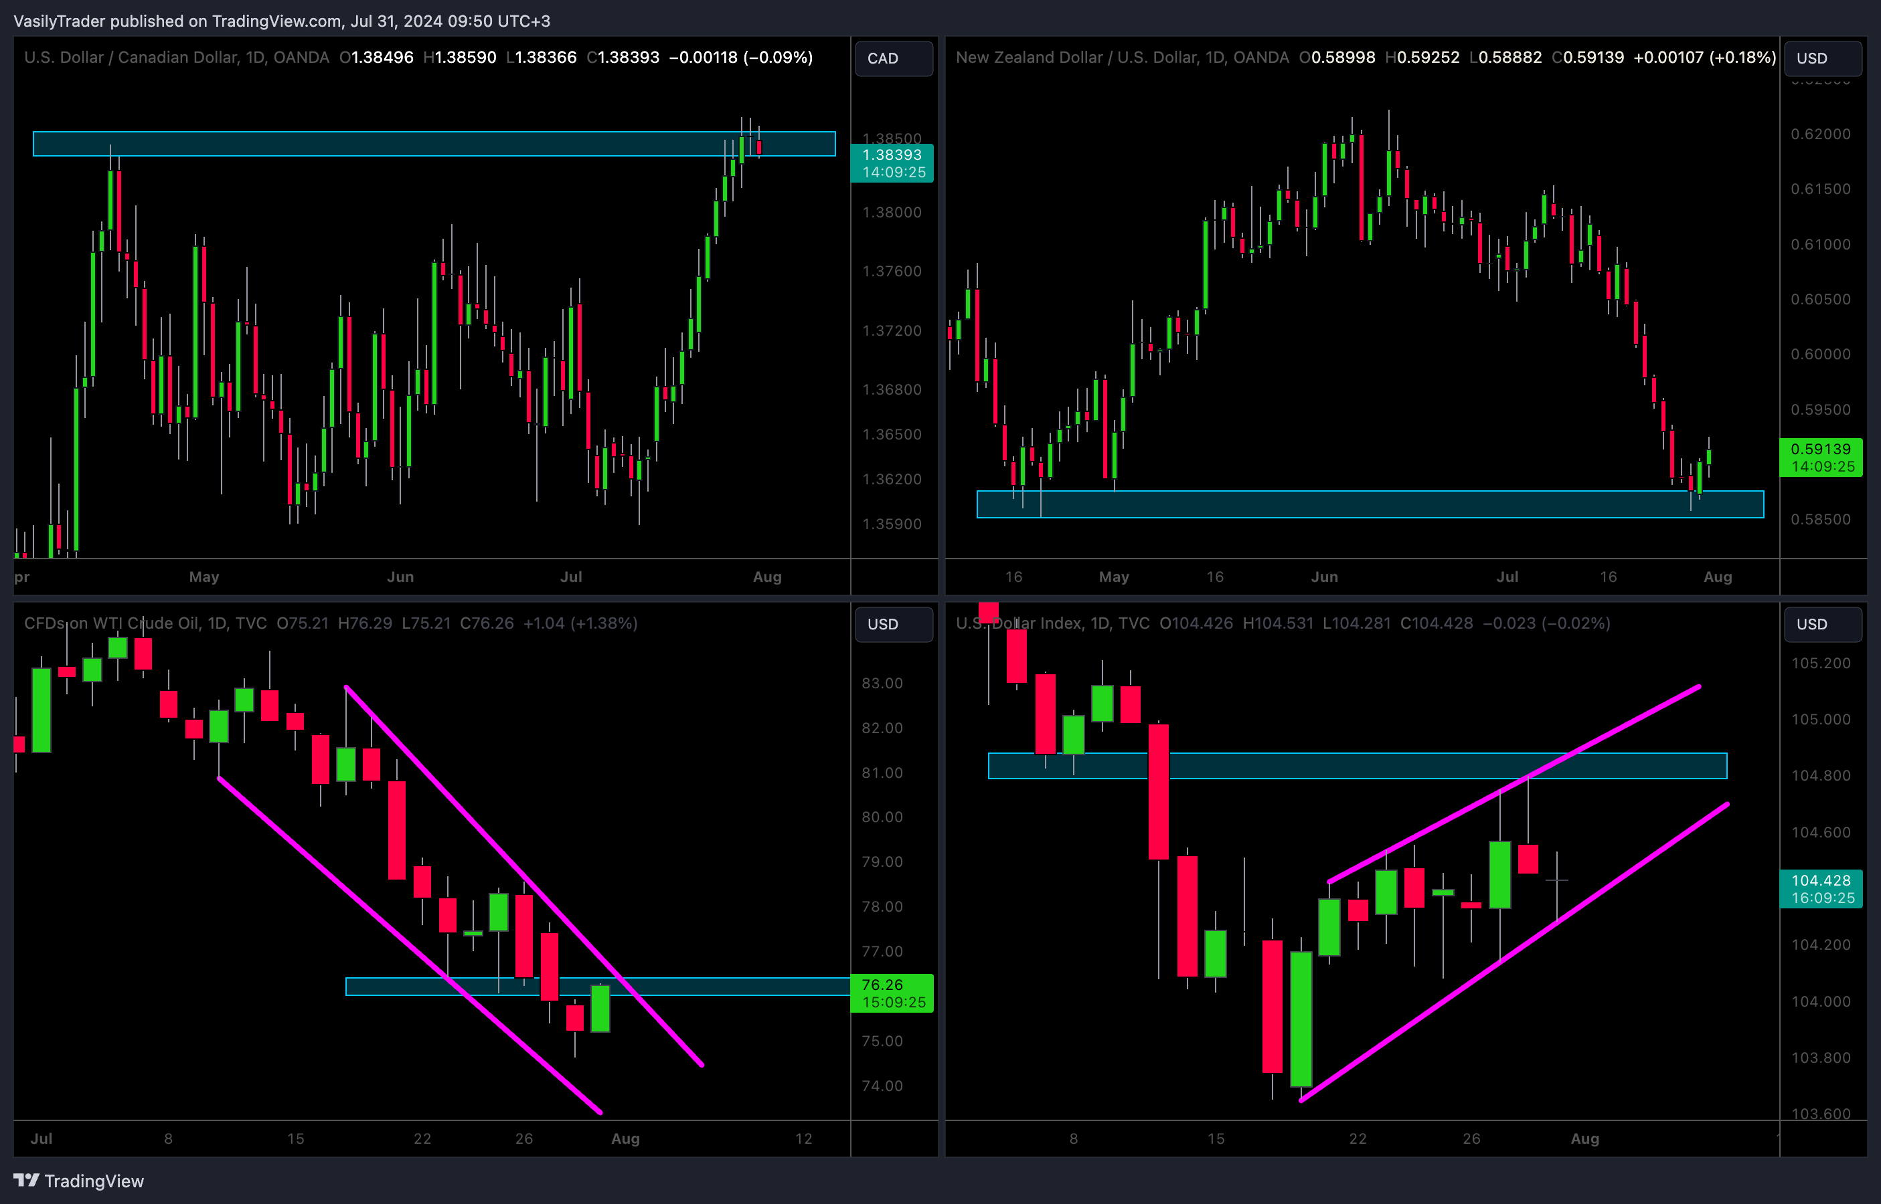
Task: Click the May label on NZD/USD time axis
Action: pyautogui.click(x=1113, y=577)
